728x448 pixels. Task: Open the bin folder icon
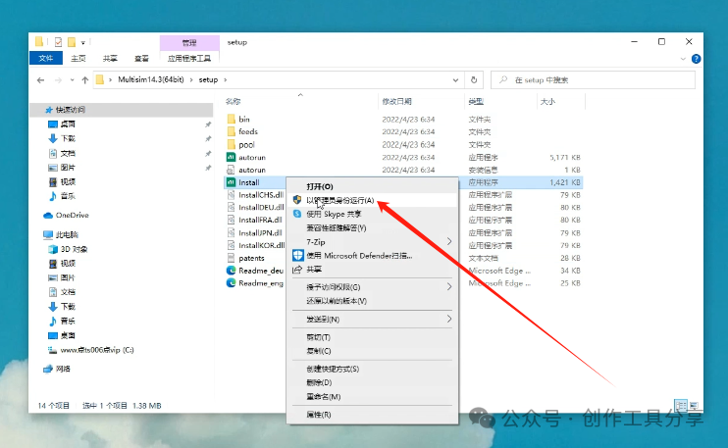pos(232,120)
